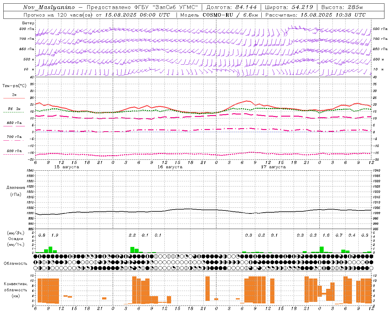The height and width of the screenshot is (311, 389).
Task: Click the green dashed legend line under "Td 2м"
Action: pyautogui.click(x=13, y=112)
